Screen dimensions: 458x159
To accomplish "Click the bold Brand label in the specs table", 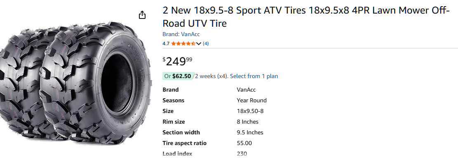I will coord(171,90).
